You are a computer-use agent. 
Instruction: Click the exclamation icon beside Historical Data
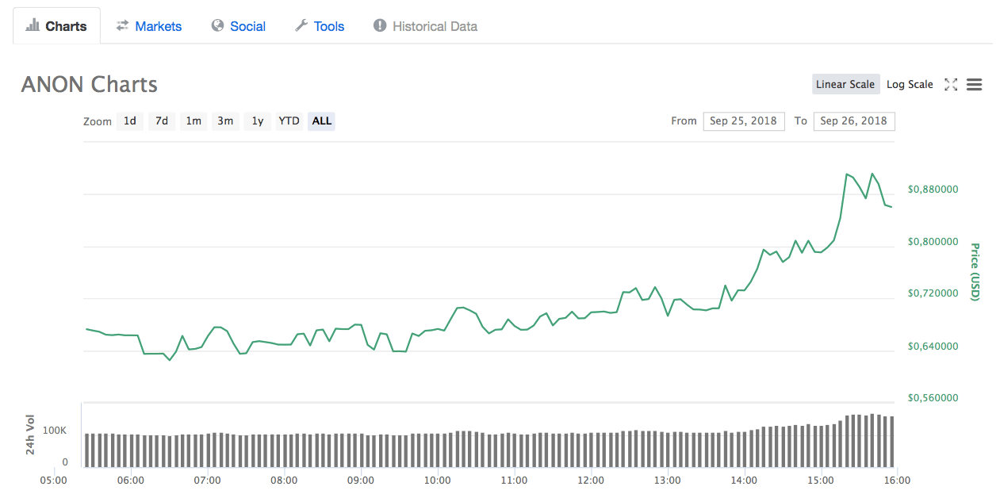380,25
